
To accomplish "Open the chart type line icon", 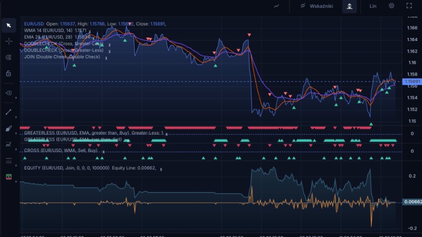I will (276, 6).
